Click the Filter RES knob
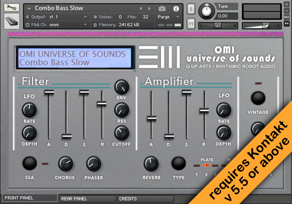This screenshot has height=204, width=292. 121,110
